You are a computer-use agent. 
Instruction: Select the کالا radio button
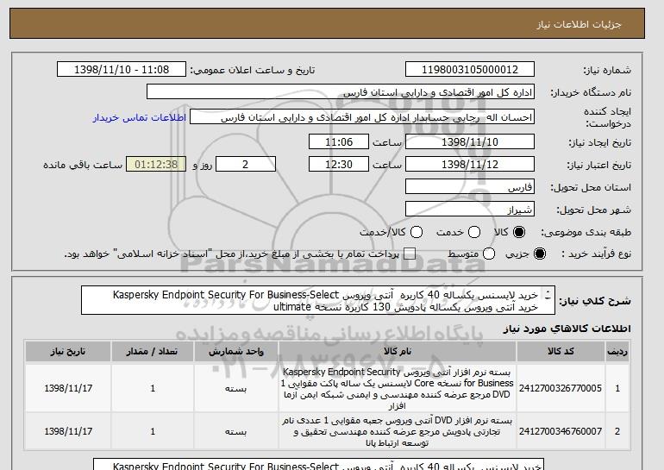pyautogui.click(x=519, y=232)
